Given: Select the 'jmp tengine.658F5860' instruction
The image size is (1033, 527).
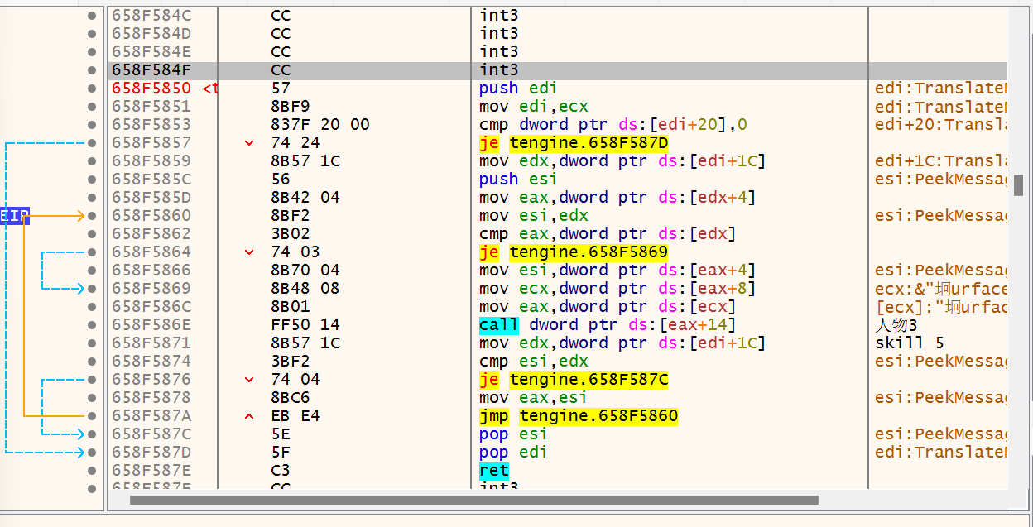Looking at the screenshot, I should (579, 416).
